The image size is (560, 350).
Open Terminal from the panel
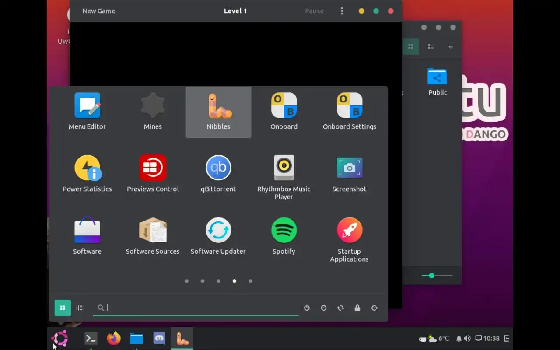coord(91,338)
